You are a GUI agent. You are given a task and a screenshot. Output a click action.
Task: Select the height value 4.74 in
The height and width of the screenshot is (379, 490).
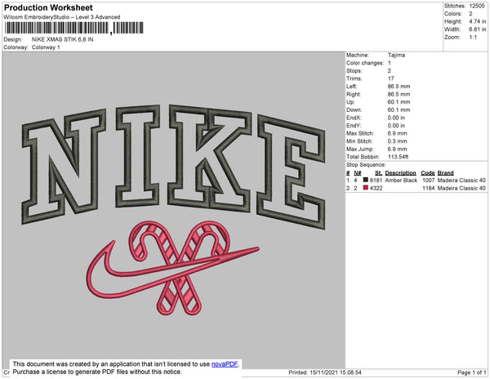pyautogui.click(x=478, y=21)
